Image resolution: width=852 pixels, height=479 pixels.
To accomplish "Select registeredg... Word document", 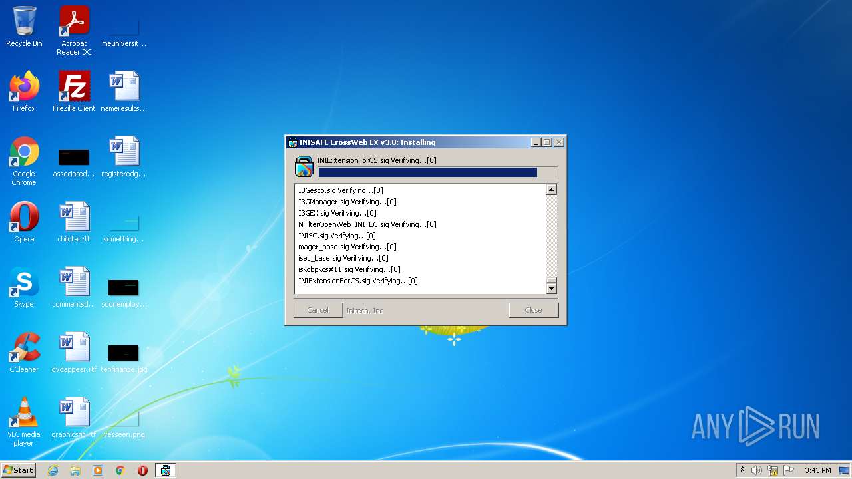I will click(124, 158).
